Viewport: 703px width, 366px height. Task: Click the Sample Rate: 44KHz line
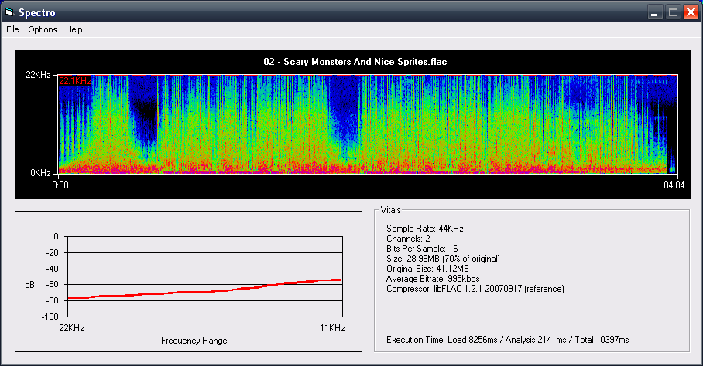tap(424, 229)
